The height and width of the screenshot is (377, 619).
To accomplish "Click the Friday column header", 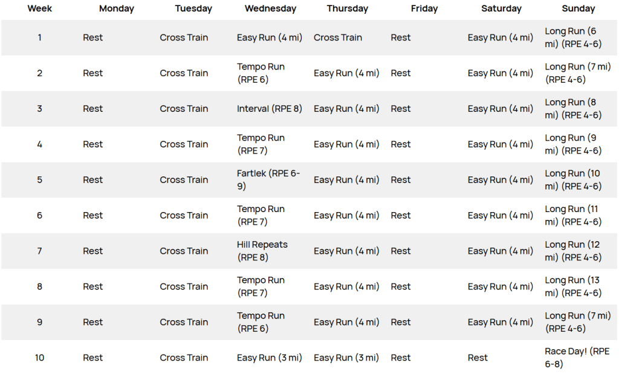I will point(424,8).
